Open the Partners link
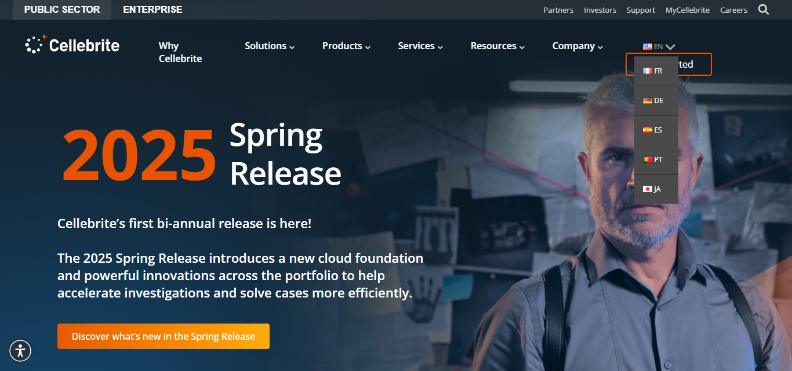 pyautogui.click(x=558, y=10)
